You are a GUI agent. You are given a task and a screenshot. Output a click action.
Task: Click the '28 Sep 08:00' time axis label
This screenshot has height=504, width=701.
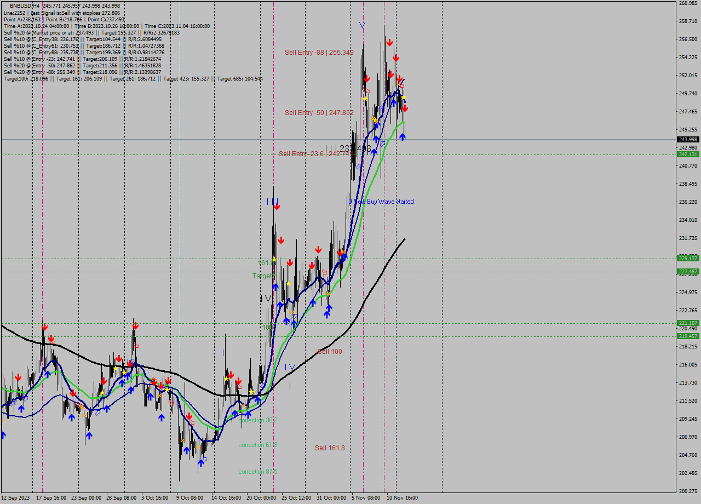(122, 498)
